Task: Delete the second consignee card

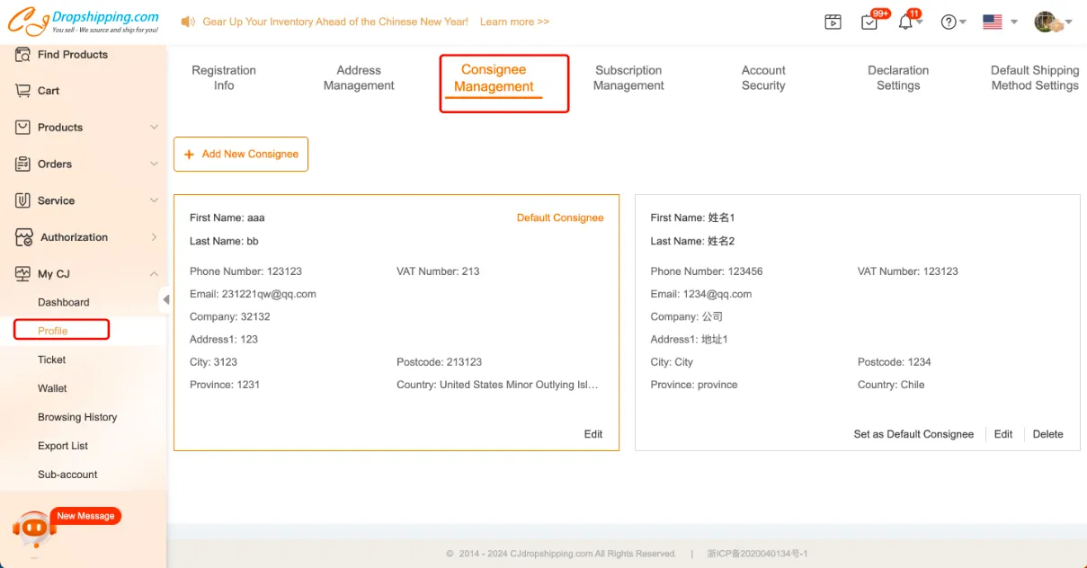Action: click(1047, 434)
